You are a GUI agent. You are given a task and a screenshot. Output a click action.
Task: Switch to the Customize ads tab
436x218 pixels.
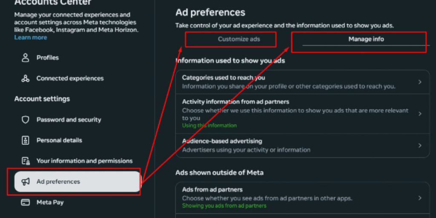[x=239, y=39]
